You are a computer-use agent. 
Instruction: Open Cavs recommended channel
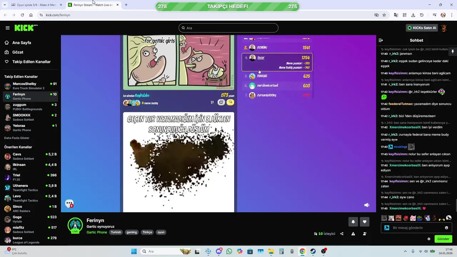30,156
